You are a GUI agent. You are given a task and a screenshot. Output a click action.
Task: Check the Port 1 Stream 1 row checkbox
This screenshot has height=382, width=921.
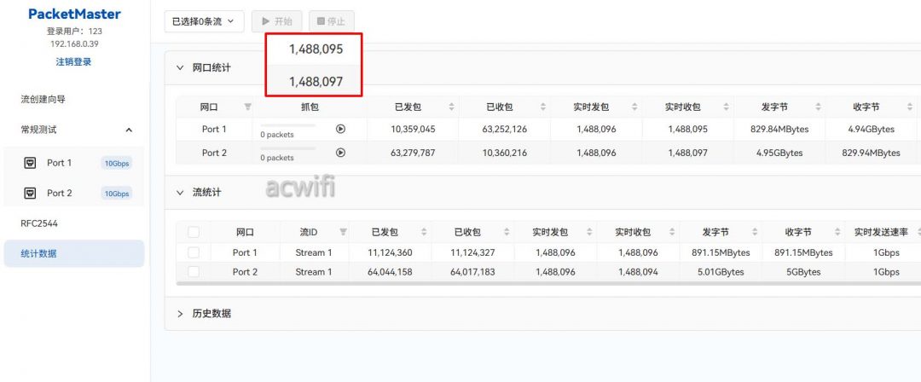(x=194, y=252)
